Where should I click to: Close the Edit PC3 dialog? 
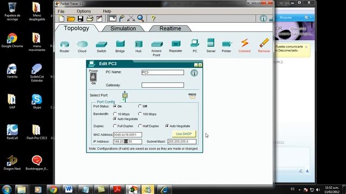tap(200, 65)
